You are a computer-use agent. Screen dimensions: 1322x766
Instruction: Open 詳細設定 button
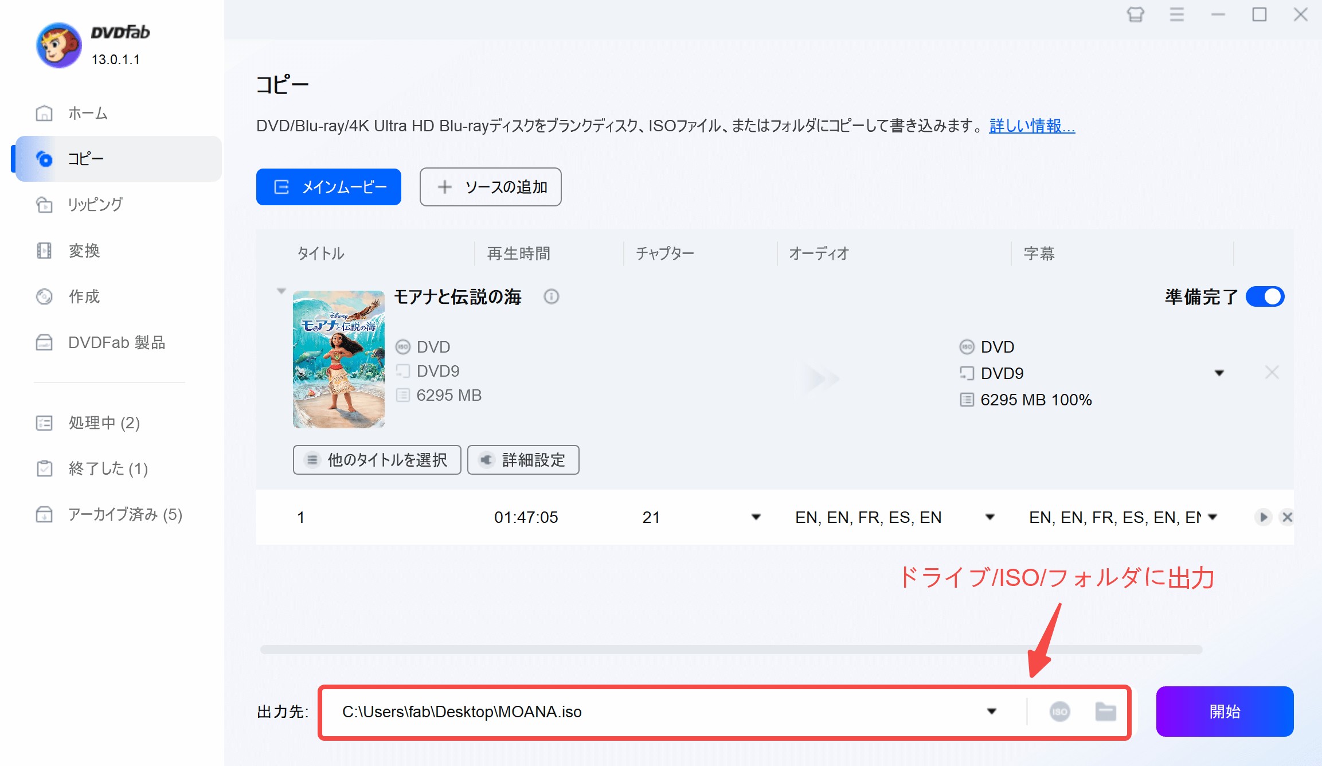(523, 460)
